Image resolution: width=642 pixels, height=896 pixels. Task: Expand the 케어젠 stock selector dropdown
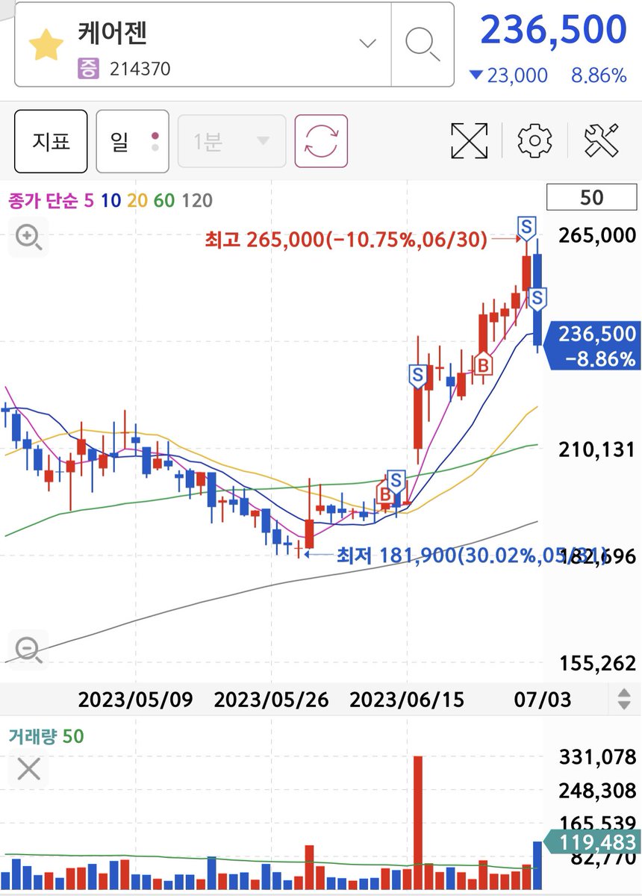367,43
